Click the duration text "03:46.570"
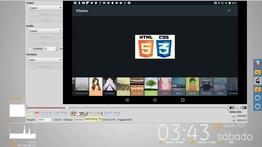Viewport: 262px width, 147px height. 108,120
